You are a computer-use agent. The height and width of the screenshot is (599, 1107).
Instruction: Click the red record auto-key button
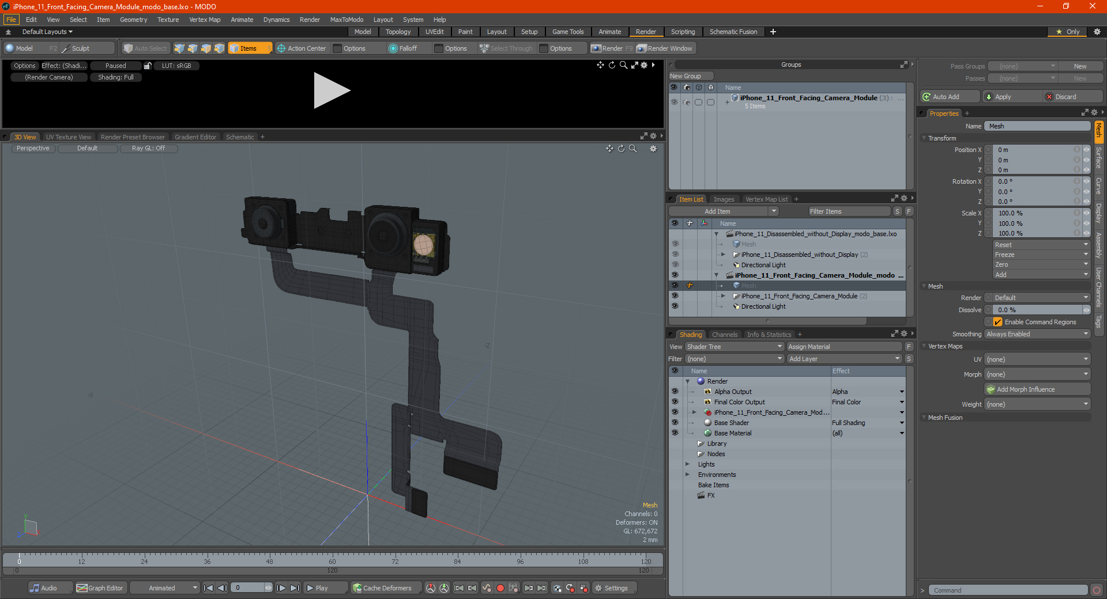click(x=500, y=588)
